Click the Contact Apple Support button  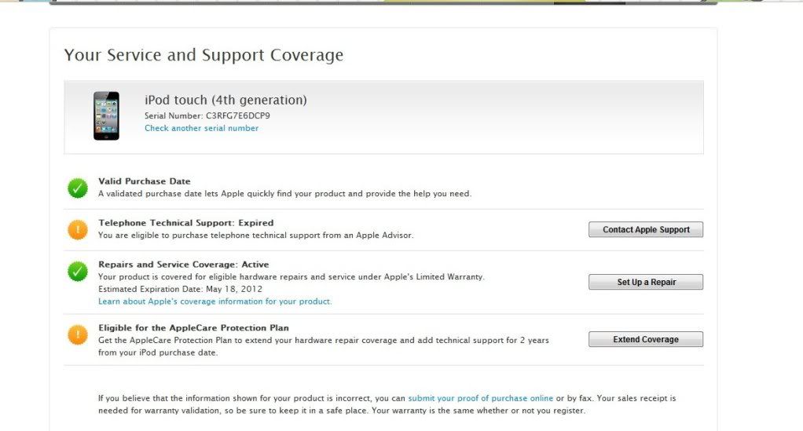coord(646,229)
